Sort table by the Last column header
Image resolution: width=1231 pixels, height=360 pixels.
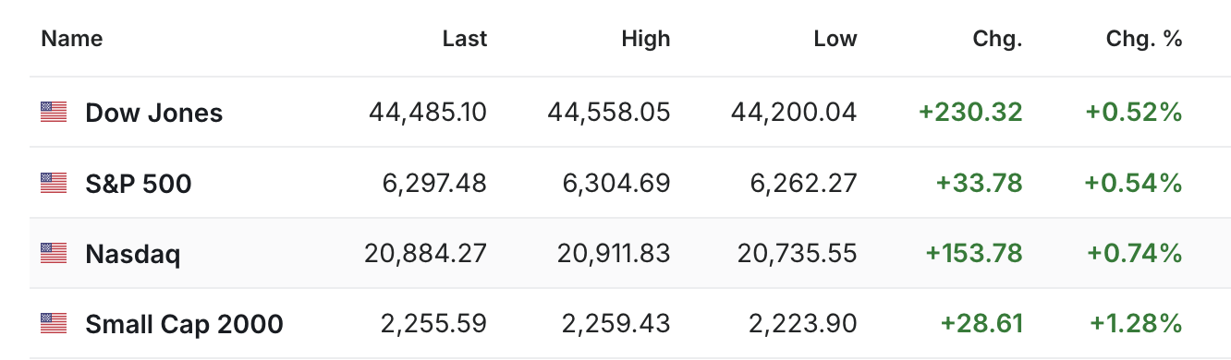click(x=465, y=39)
